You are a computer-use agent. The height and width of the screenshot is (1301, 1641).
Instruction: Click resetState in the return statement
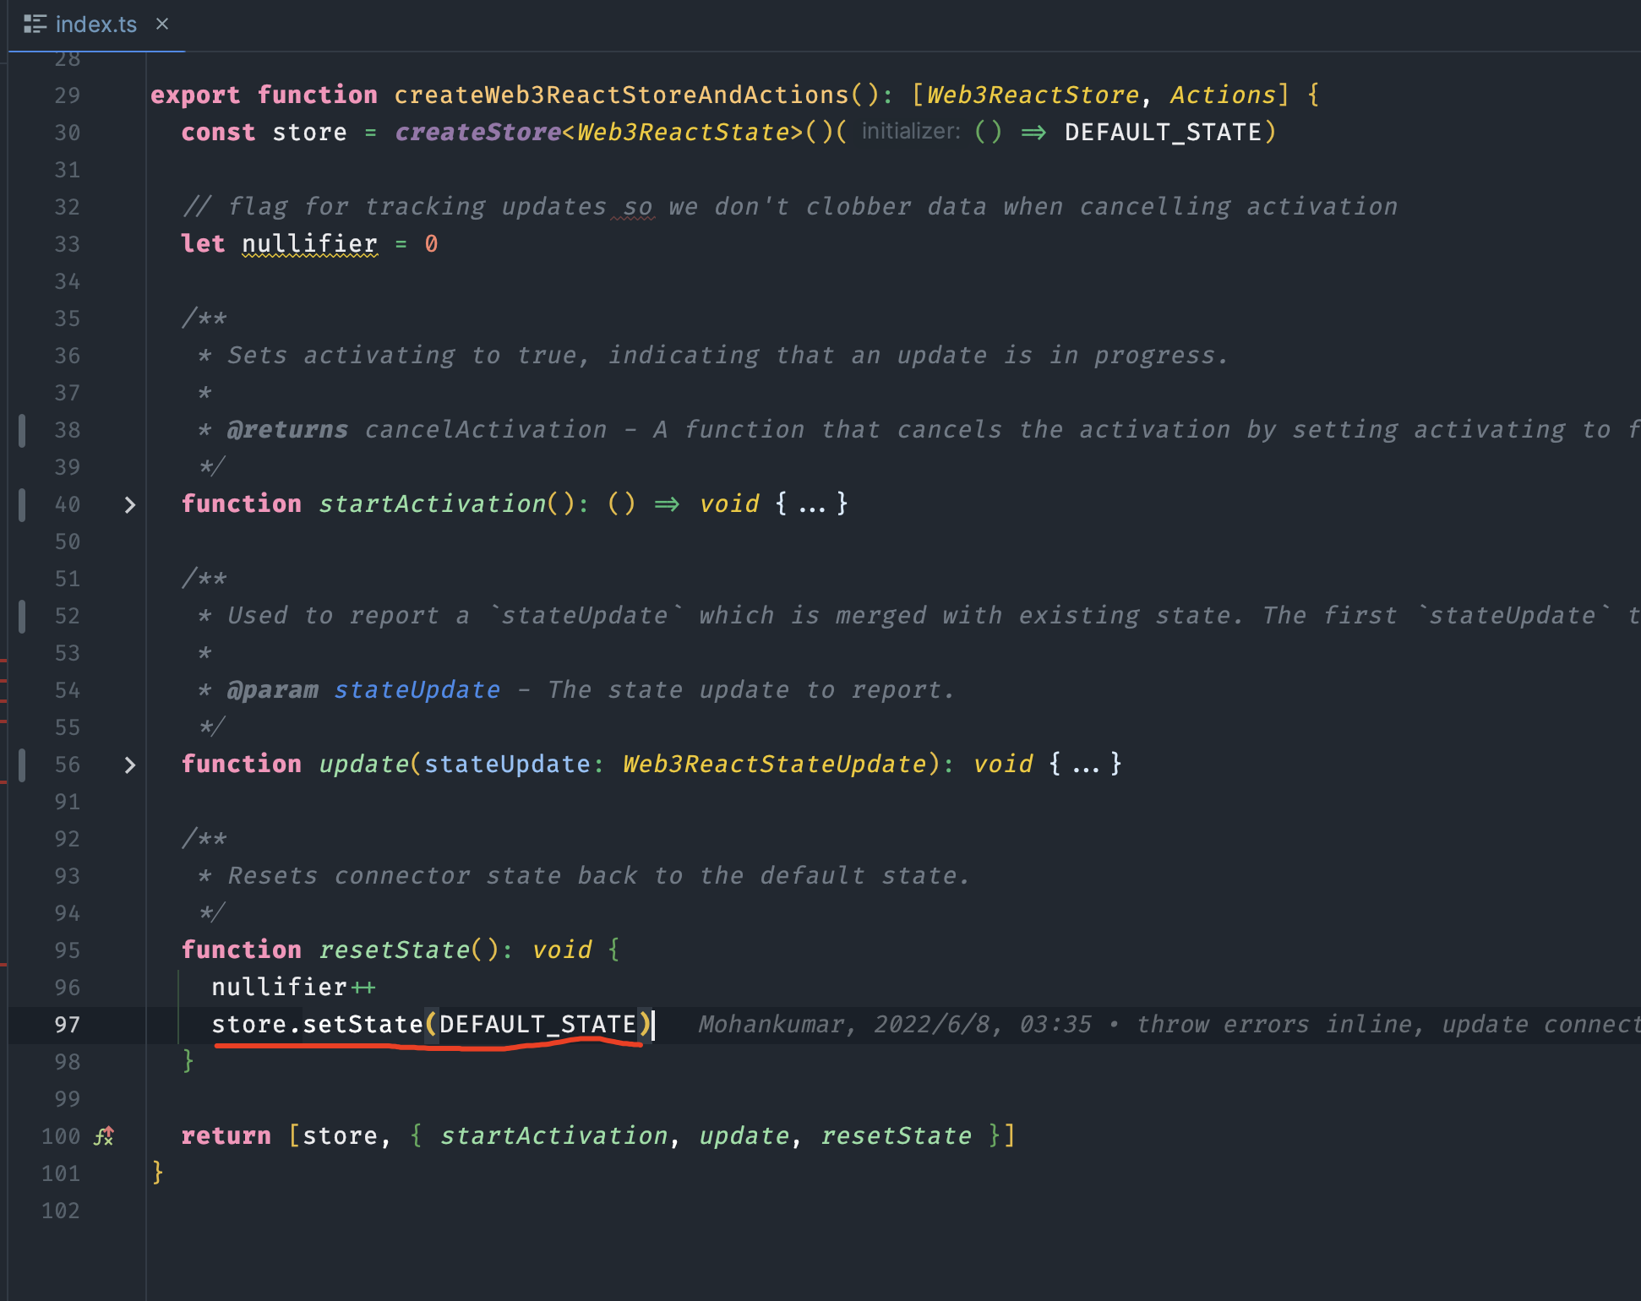896,1136
